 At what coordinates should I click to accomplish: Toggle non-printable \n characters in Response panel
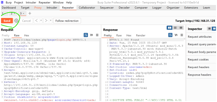(x=176, y=35)
